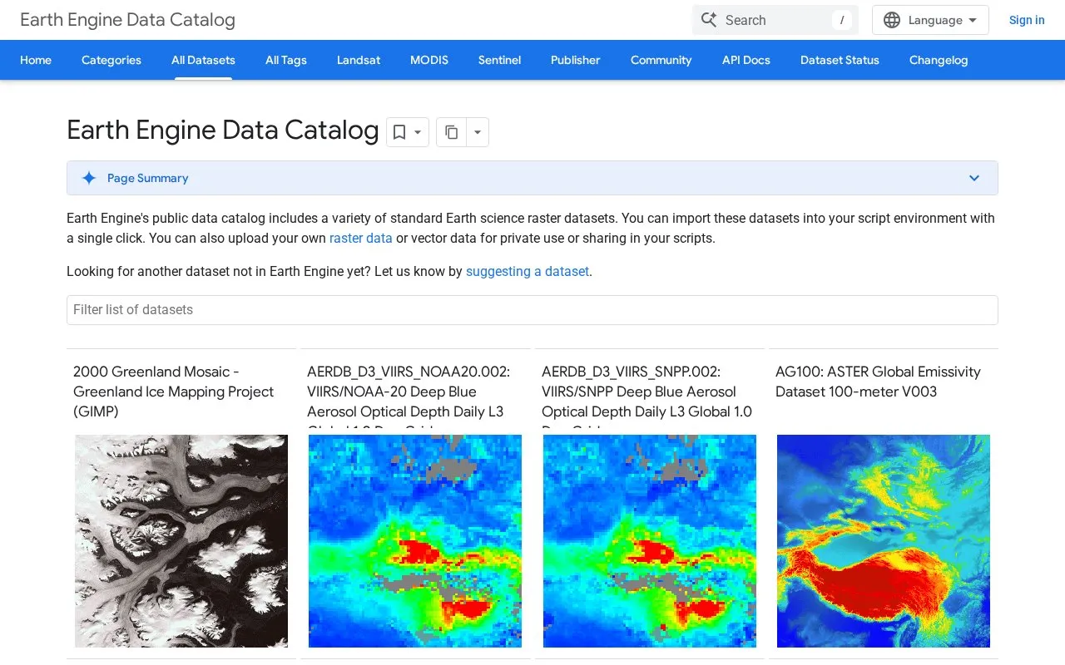Open the copy page dropdown arrow

point(478,132)
